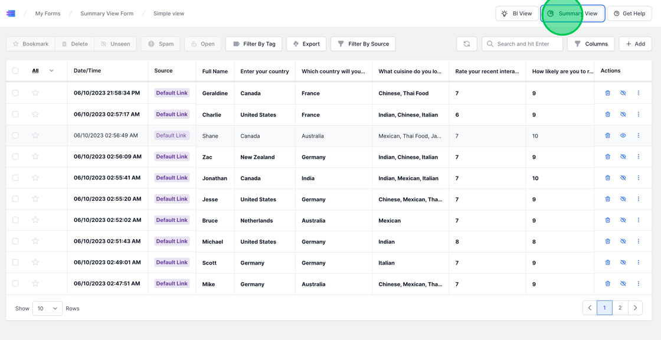Click the next page chevron
Image resolution: width=661 pixels, height=340 pixels.
635,308
